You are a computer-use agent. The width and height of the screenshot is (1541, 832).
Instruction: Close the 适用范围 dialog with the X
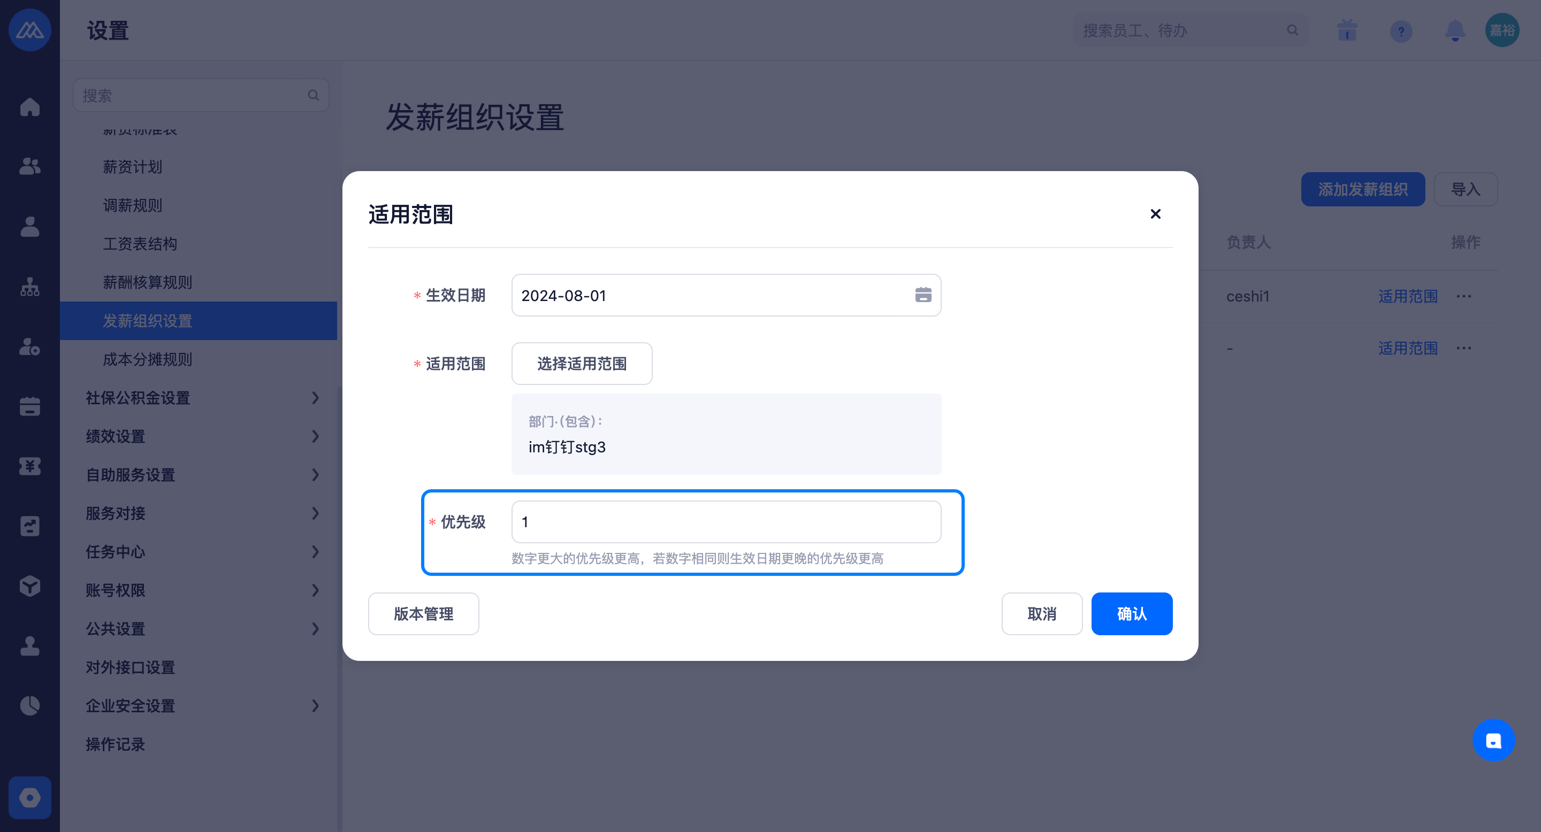point(1156,214)
